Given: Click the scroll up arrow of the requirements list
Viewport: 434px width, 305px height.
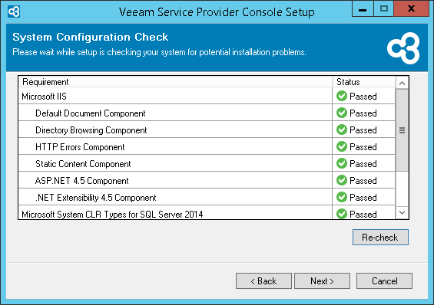Looking at the screenshot, I should pyautogui.click(x=403, y=83).
